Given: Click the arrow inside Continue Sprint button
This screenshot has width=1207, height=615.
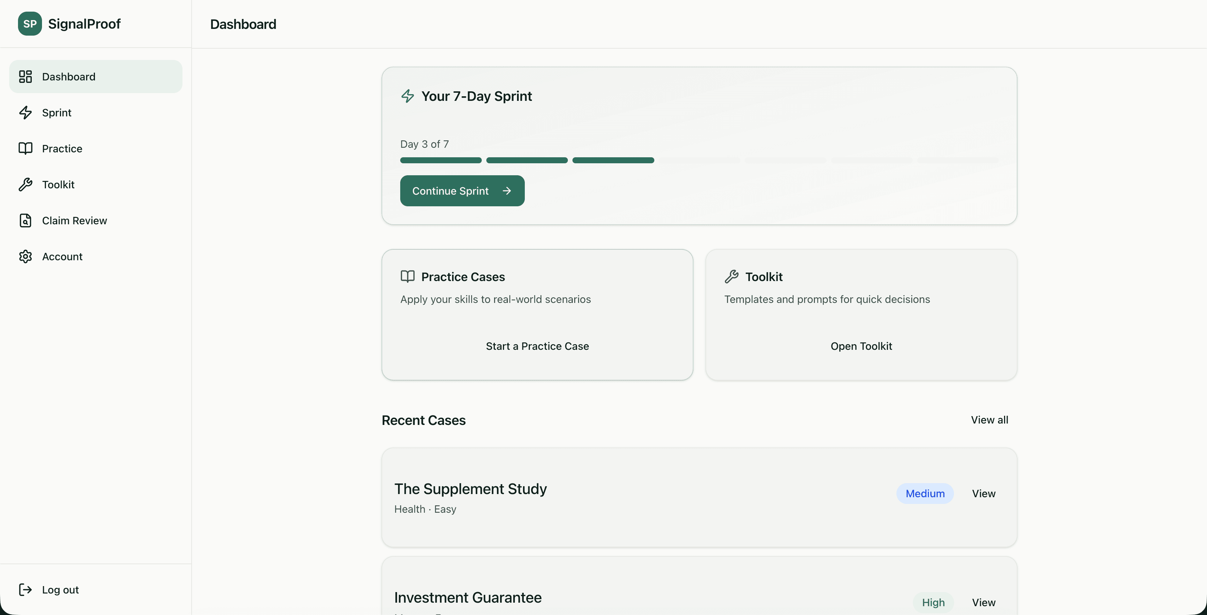Looking at the screenshot, I should (x=507, y=190).
